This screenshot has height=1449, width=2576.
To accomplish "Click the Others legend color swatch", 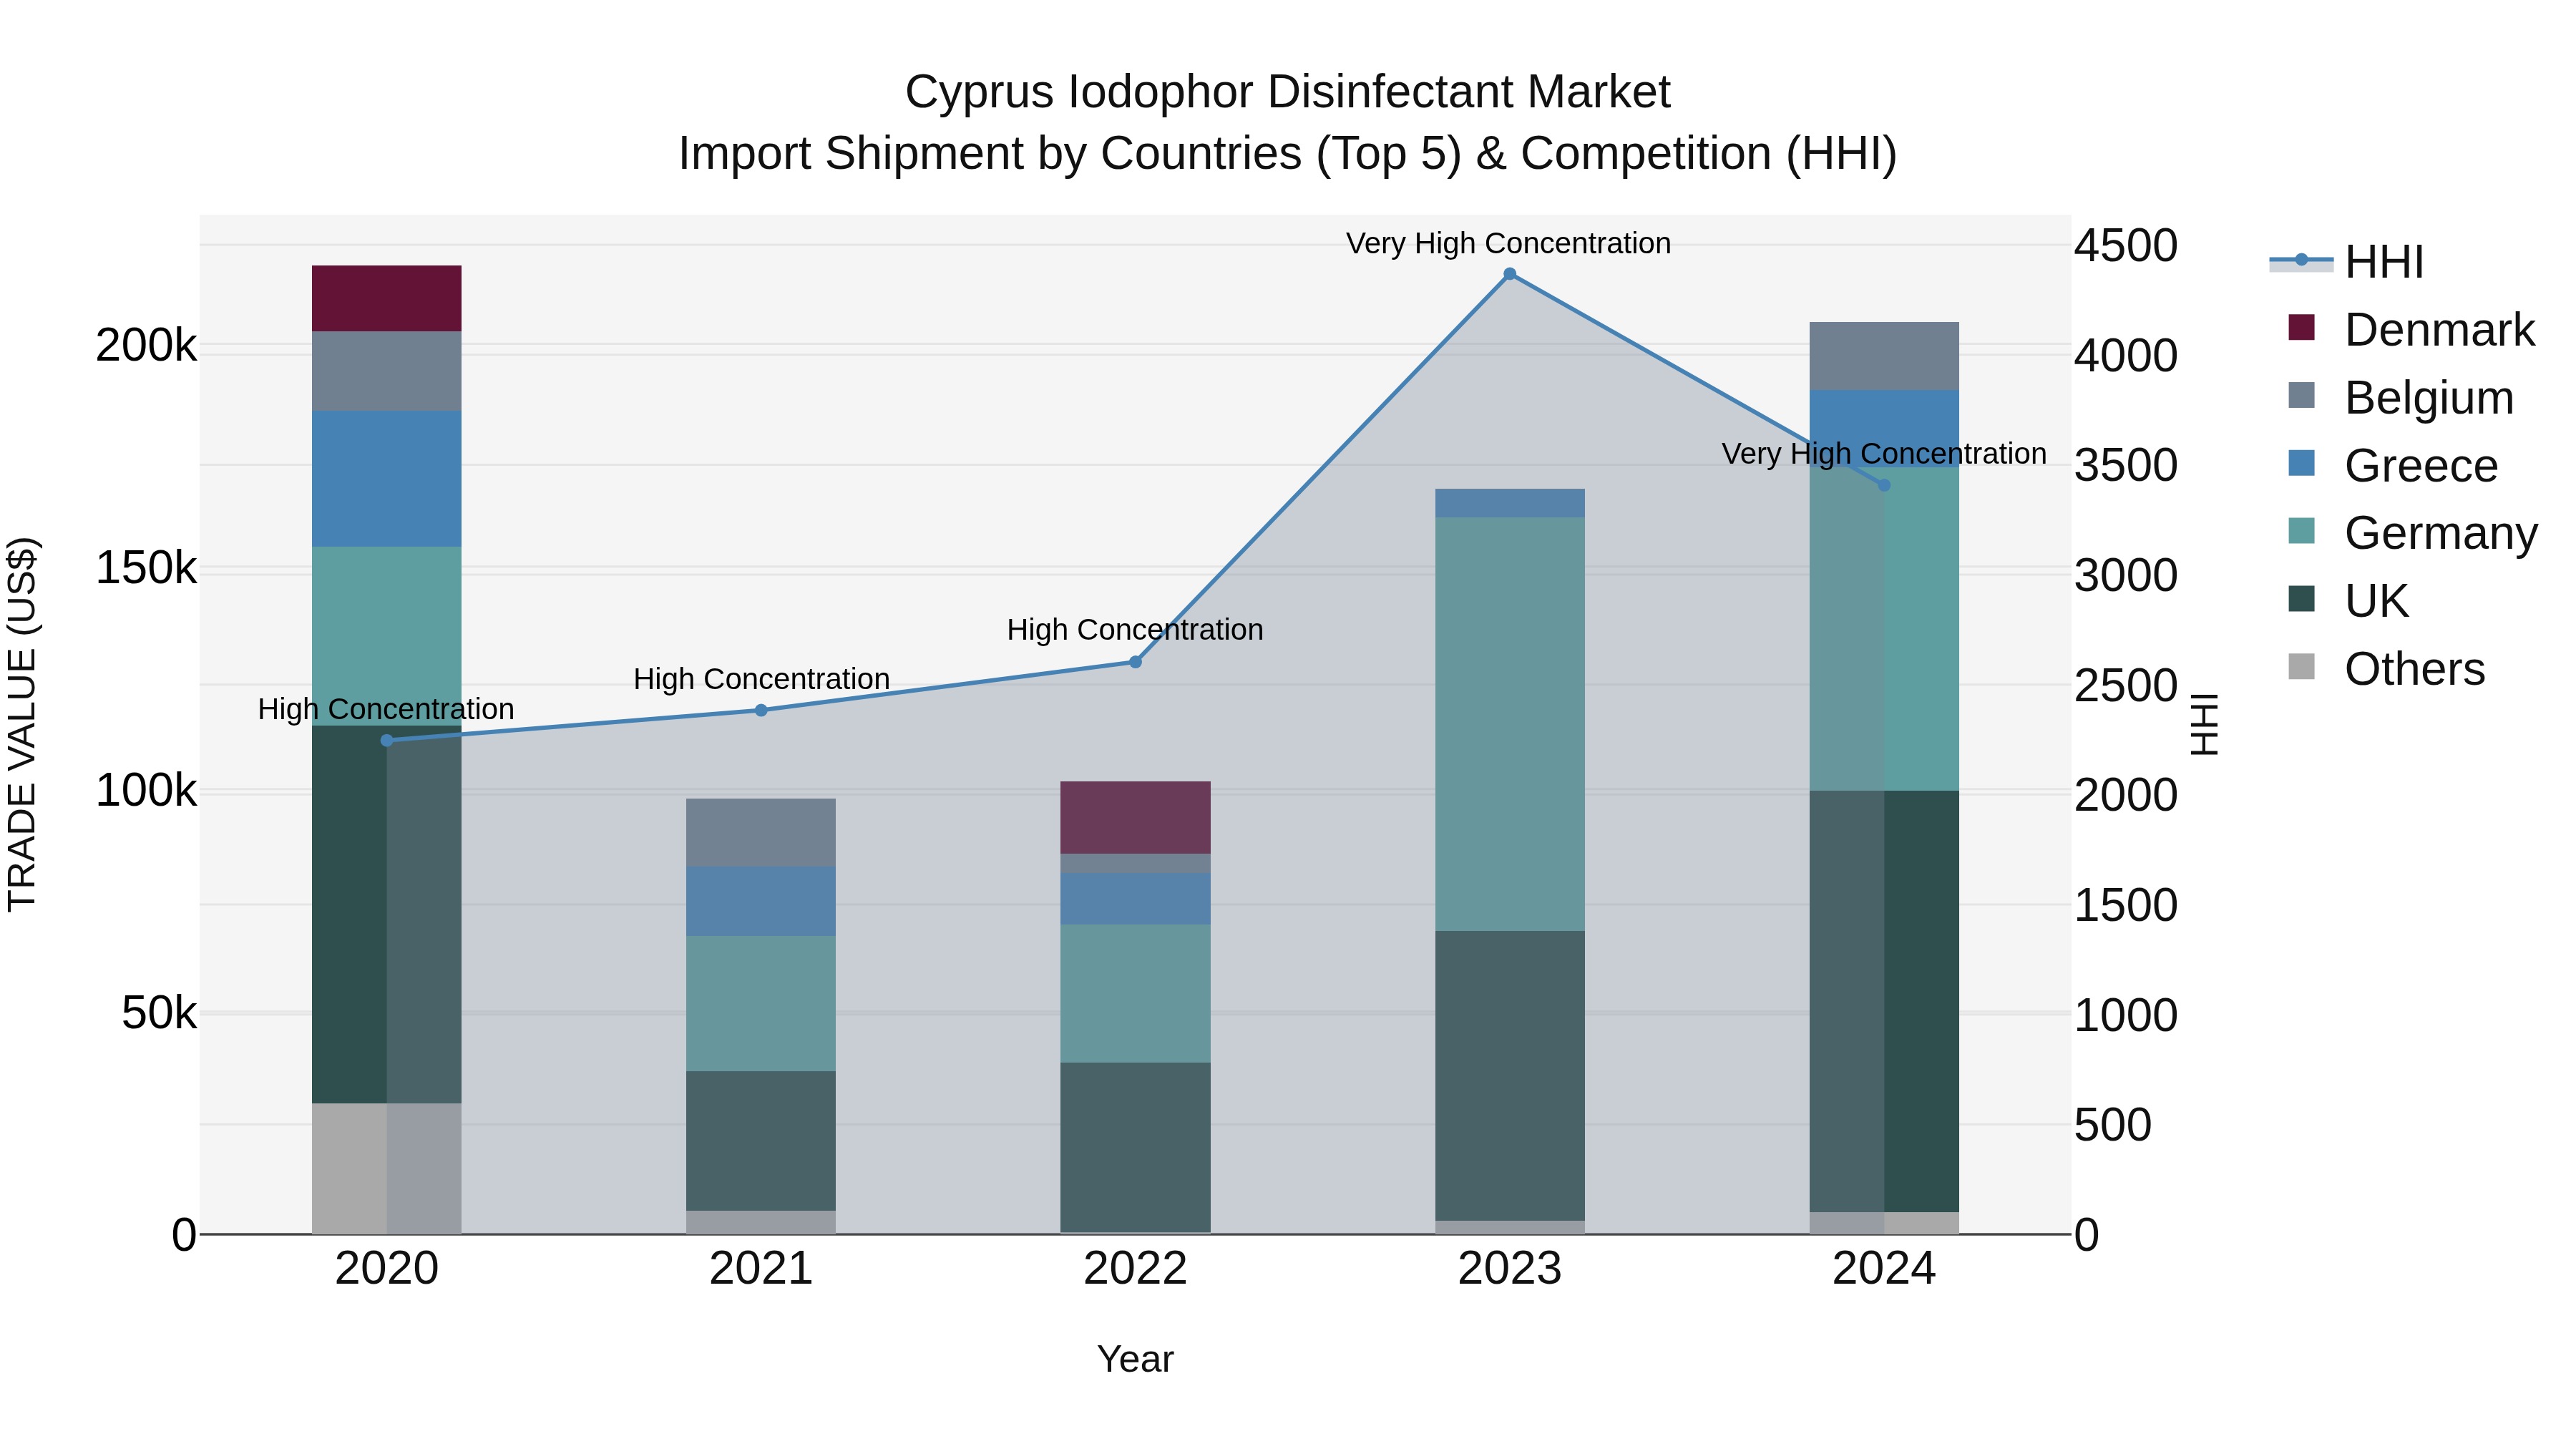I will [x=2301, y=667].
